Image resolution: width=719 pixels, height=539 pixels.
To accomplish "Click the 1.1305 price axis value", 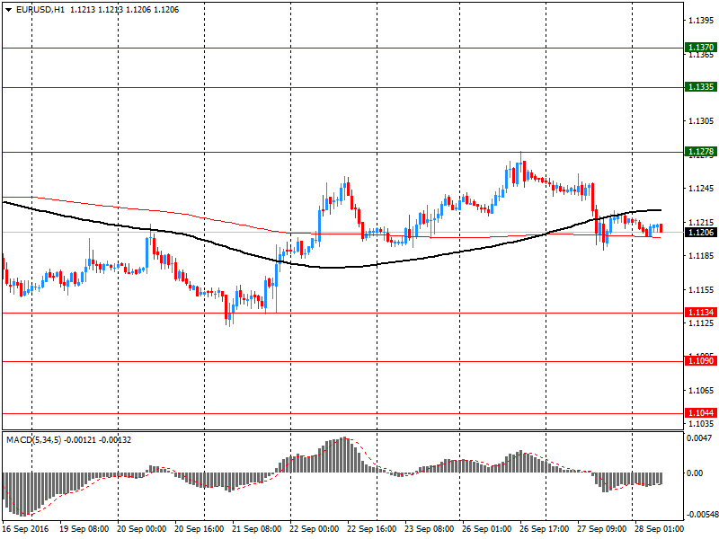I will coord(701,121).
